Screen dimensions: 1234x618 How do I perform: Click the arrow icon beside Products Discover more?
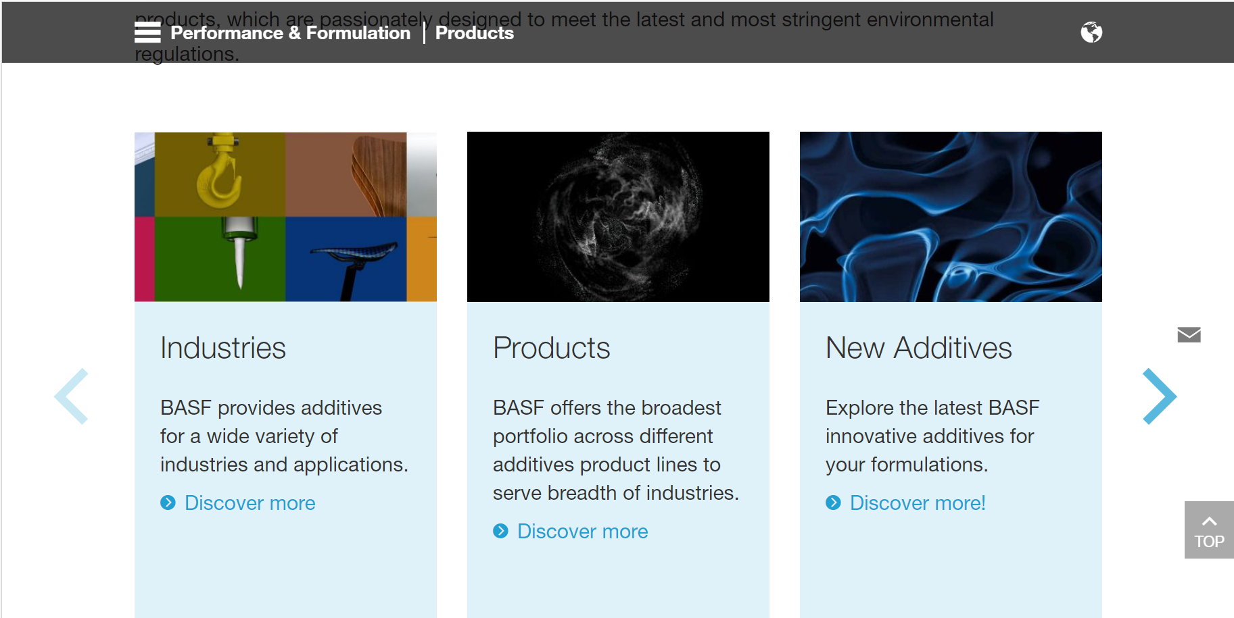coord(500,531)
